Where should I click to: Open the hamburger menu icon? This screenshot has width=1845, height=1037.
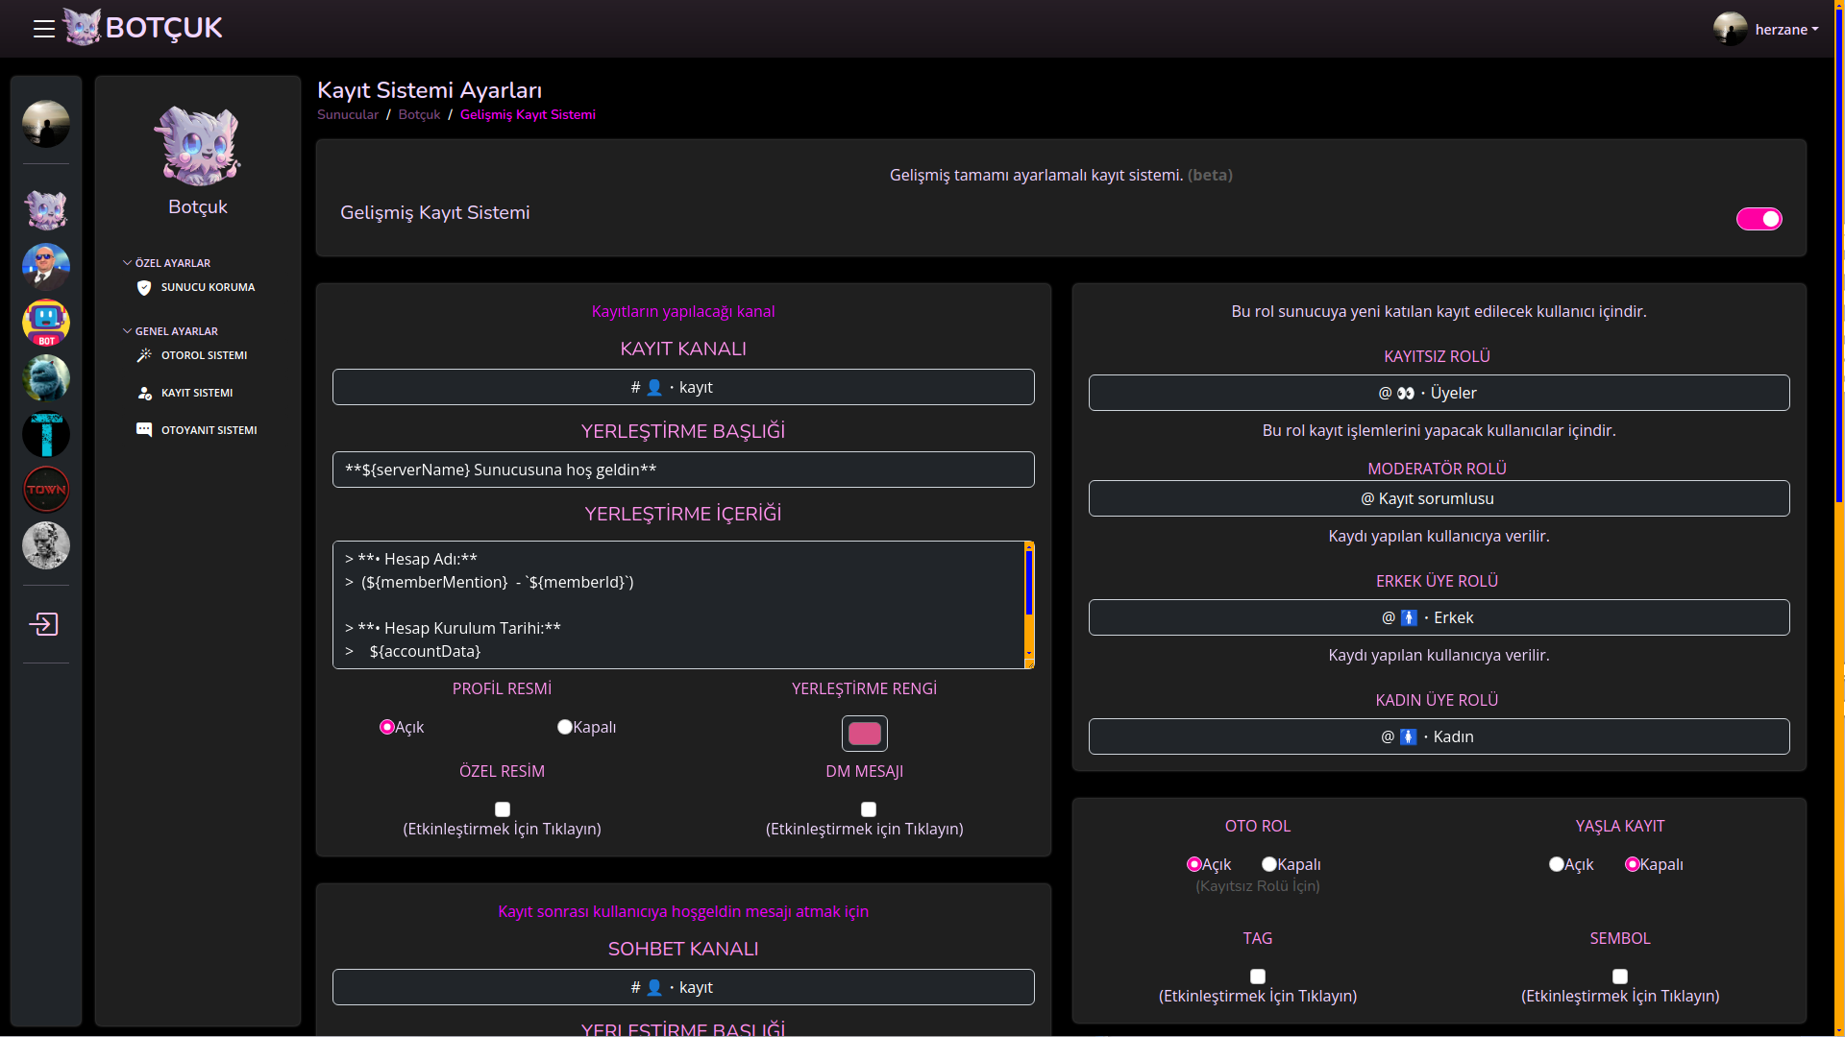click(43, 29)
